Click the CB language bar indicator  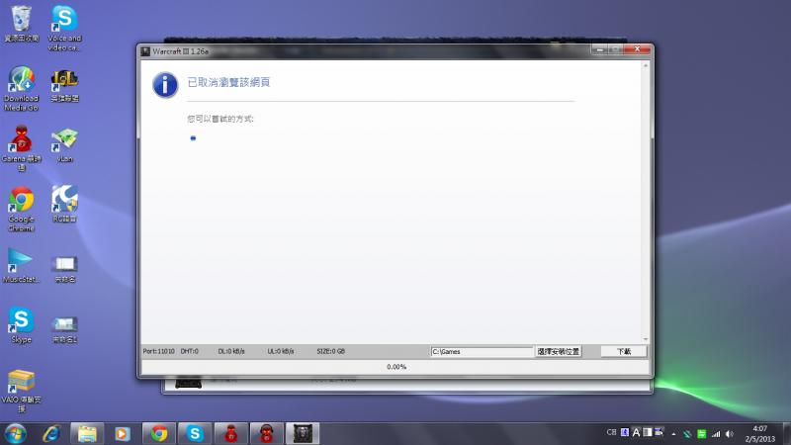coord(611,432)
